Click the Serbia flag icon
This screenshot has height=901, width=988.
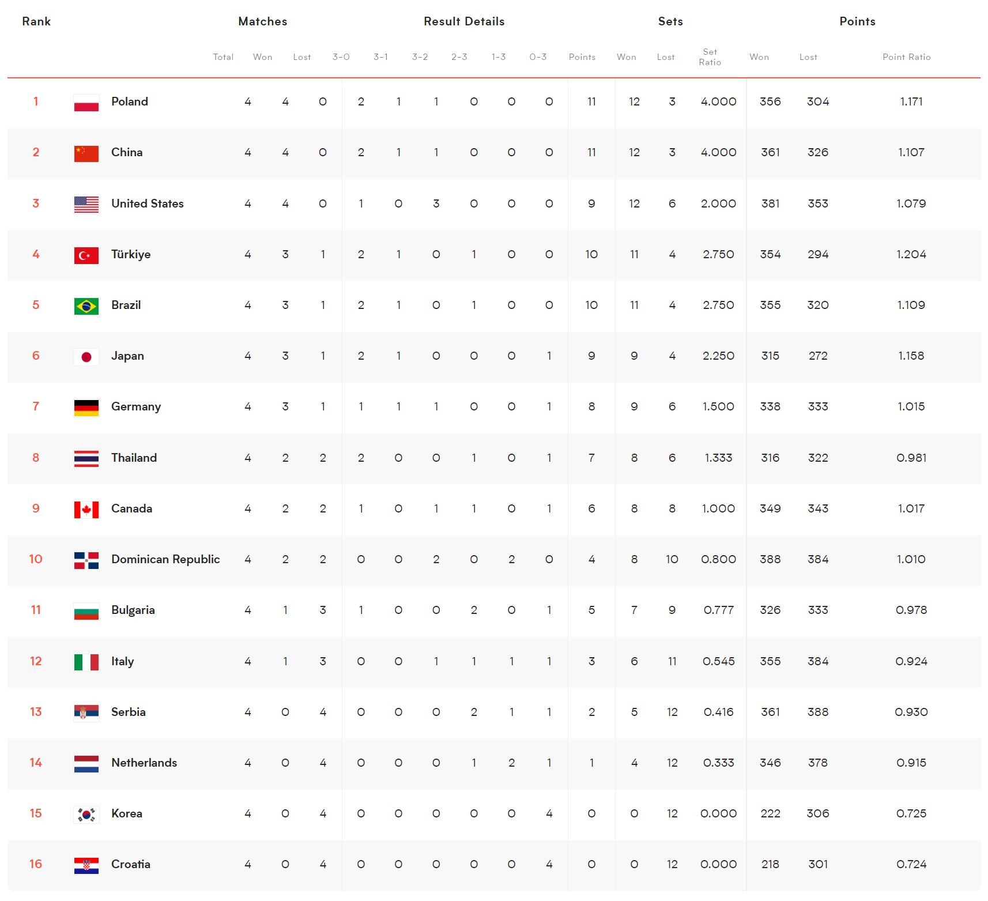point(86,712)
